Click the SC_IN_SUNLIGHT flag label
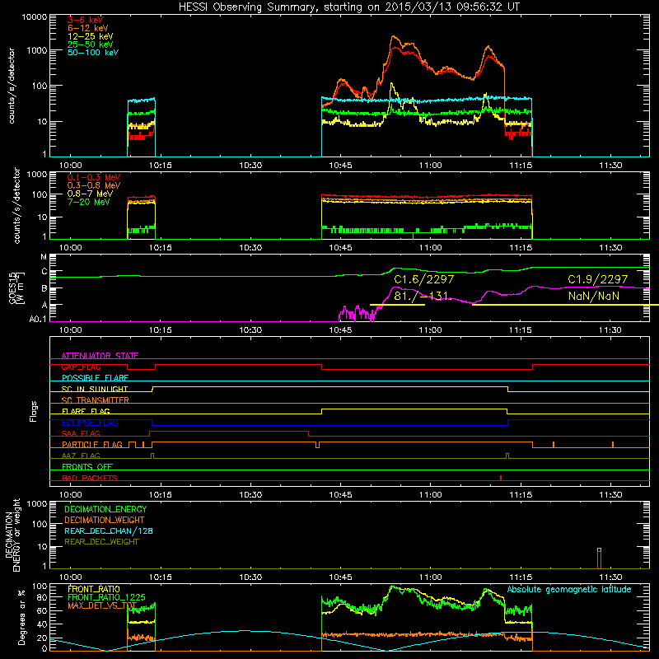The width and height of the screenshot is (659, 659). [x=95, y=389]
